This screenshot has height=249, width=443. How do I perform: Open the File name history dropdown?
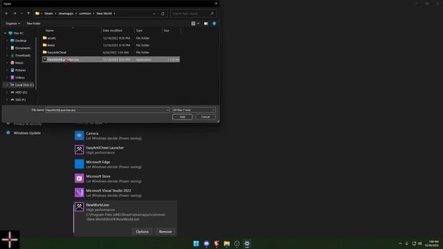point(168,110)
